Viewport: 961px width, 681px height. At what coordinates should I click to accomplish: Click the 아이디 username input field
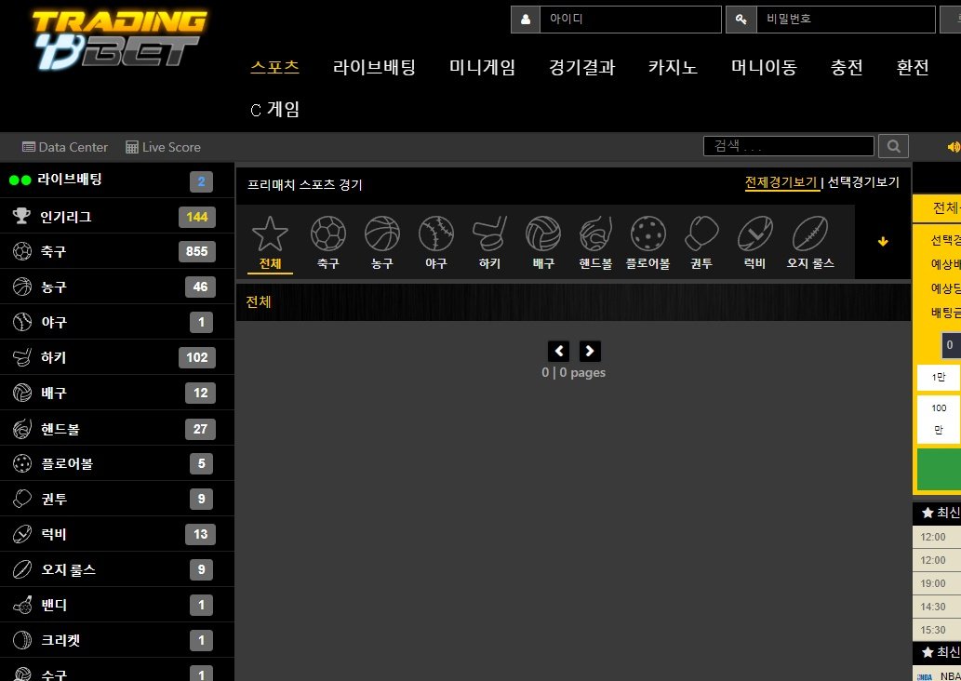630,19
